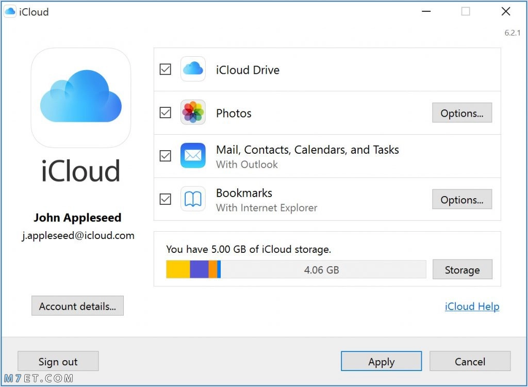Open Bookmarks Options
Screen dimensions: 528x387
click(x=462, y=199)
